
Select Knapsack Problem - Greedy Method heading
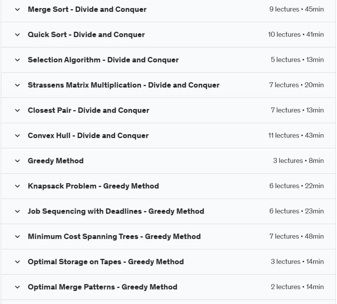pyautogui.click(x=93, y=186)
